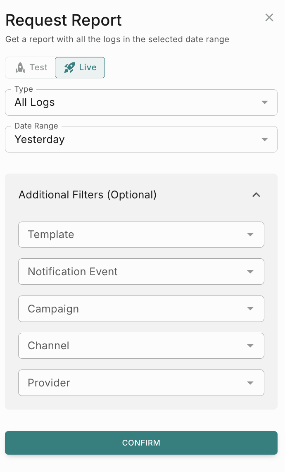Click the Test rocket icon
The height and width of the screenshot is (472, 285).
(x=20, y=67)
